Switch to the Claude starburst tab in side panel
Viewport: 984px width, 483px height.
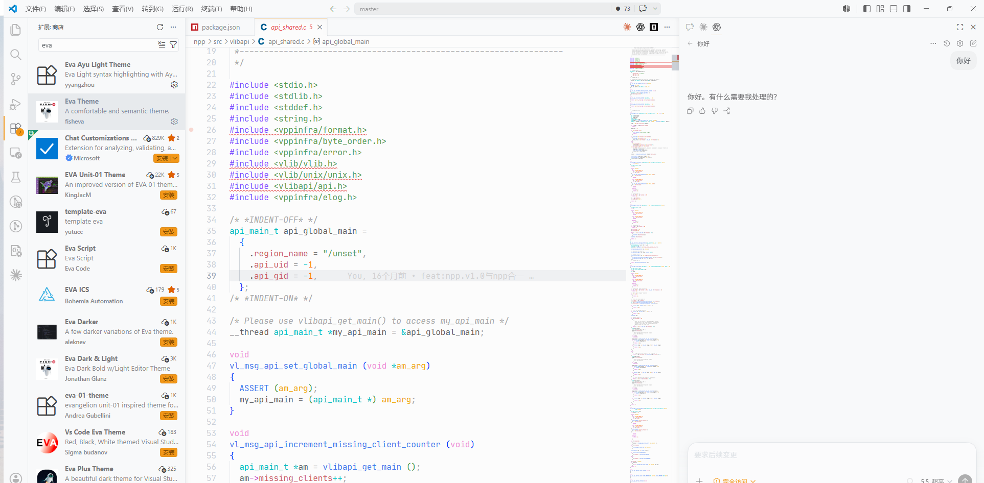[x=703, y=27]
